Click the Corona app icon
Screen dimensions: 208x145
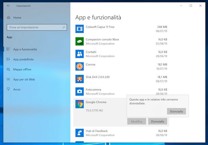pyautogui.click(x=79, y=66)
